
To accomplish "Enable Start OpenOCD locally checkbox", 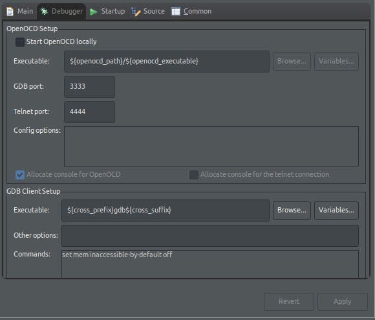I will (x=20, y=42).
